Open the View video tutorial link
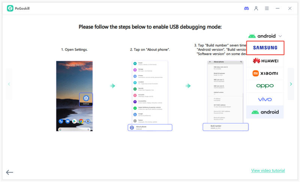Screen dimensions: 300x182 tap(268, 170)
